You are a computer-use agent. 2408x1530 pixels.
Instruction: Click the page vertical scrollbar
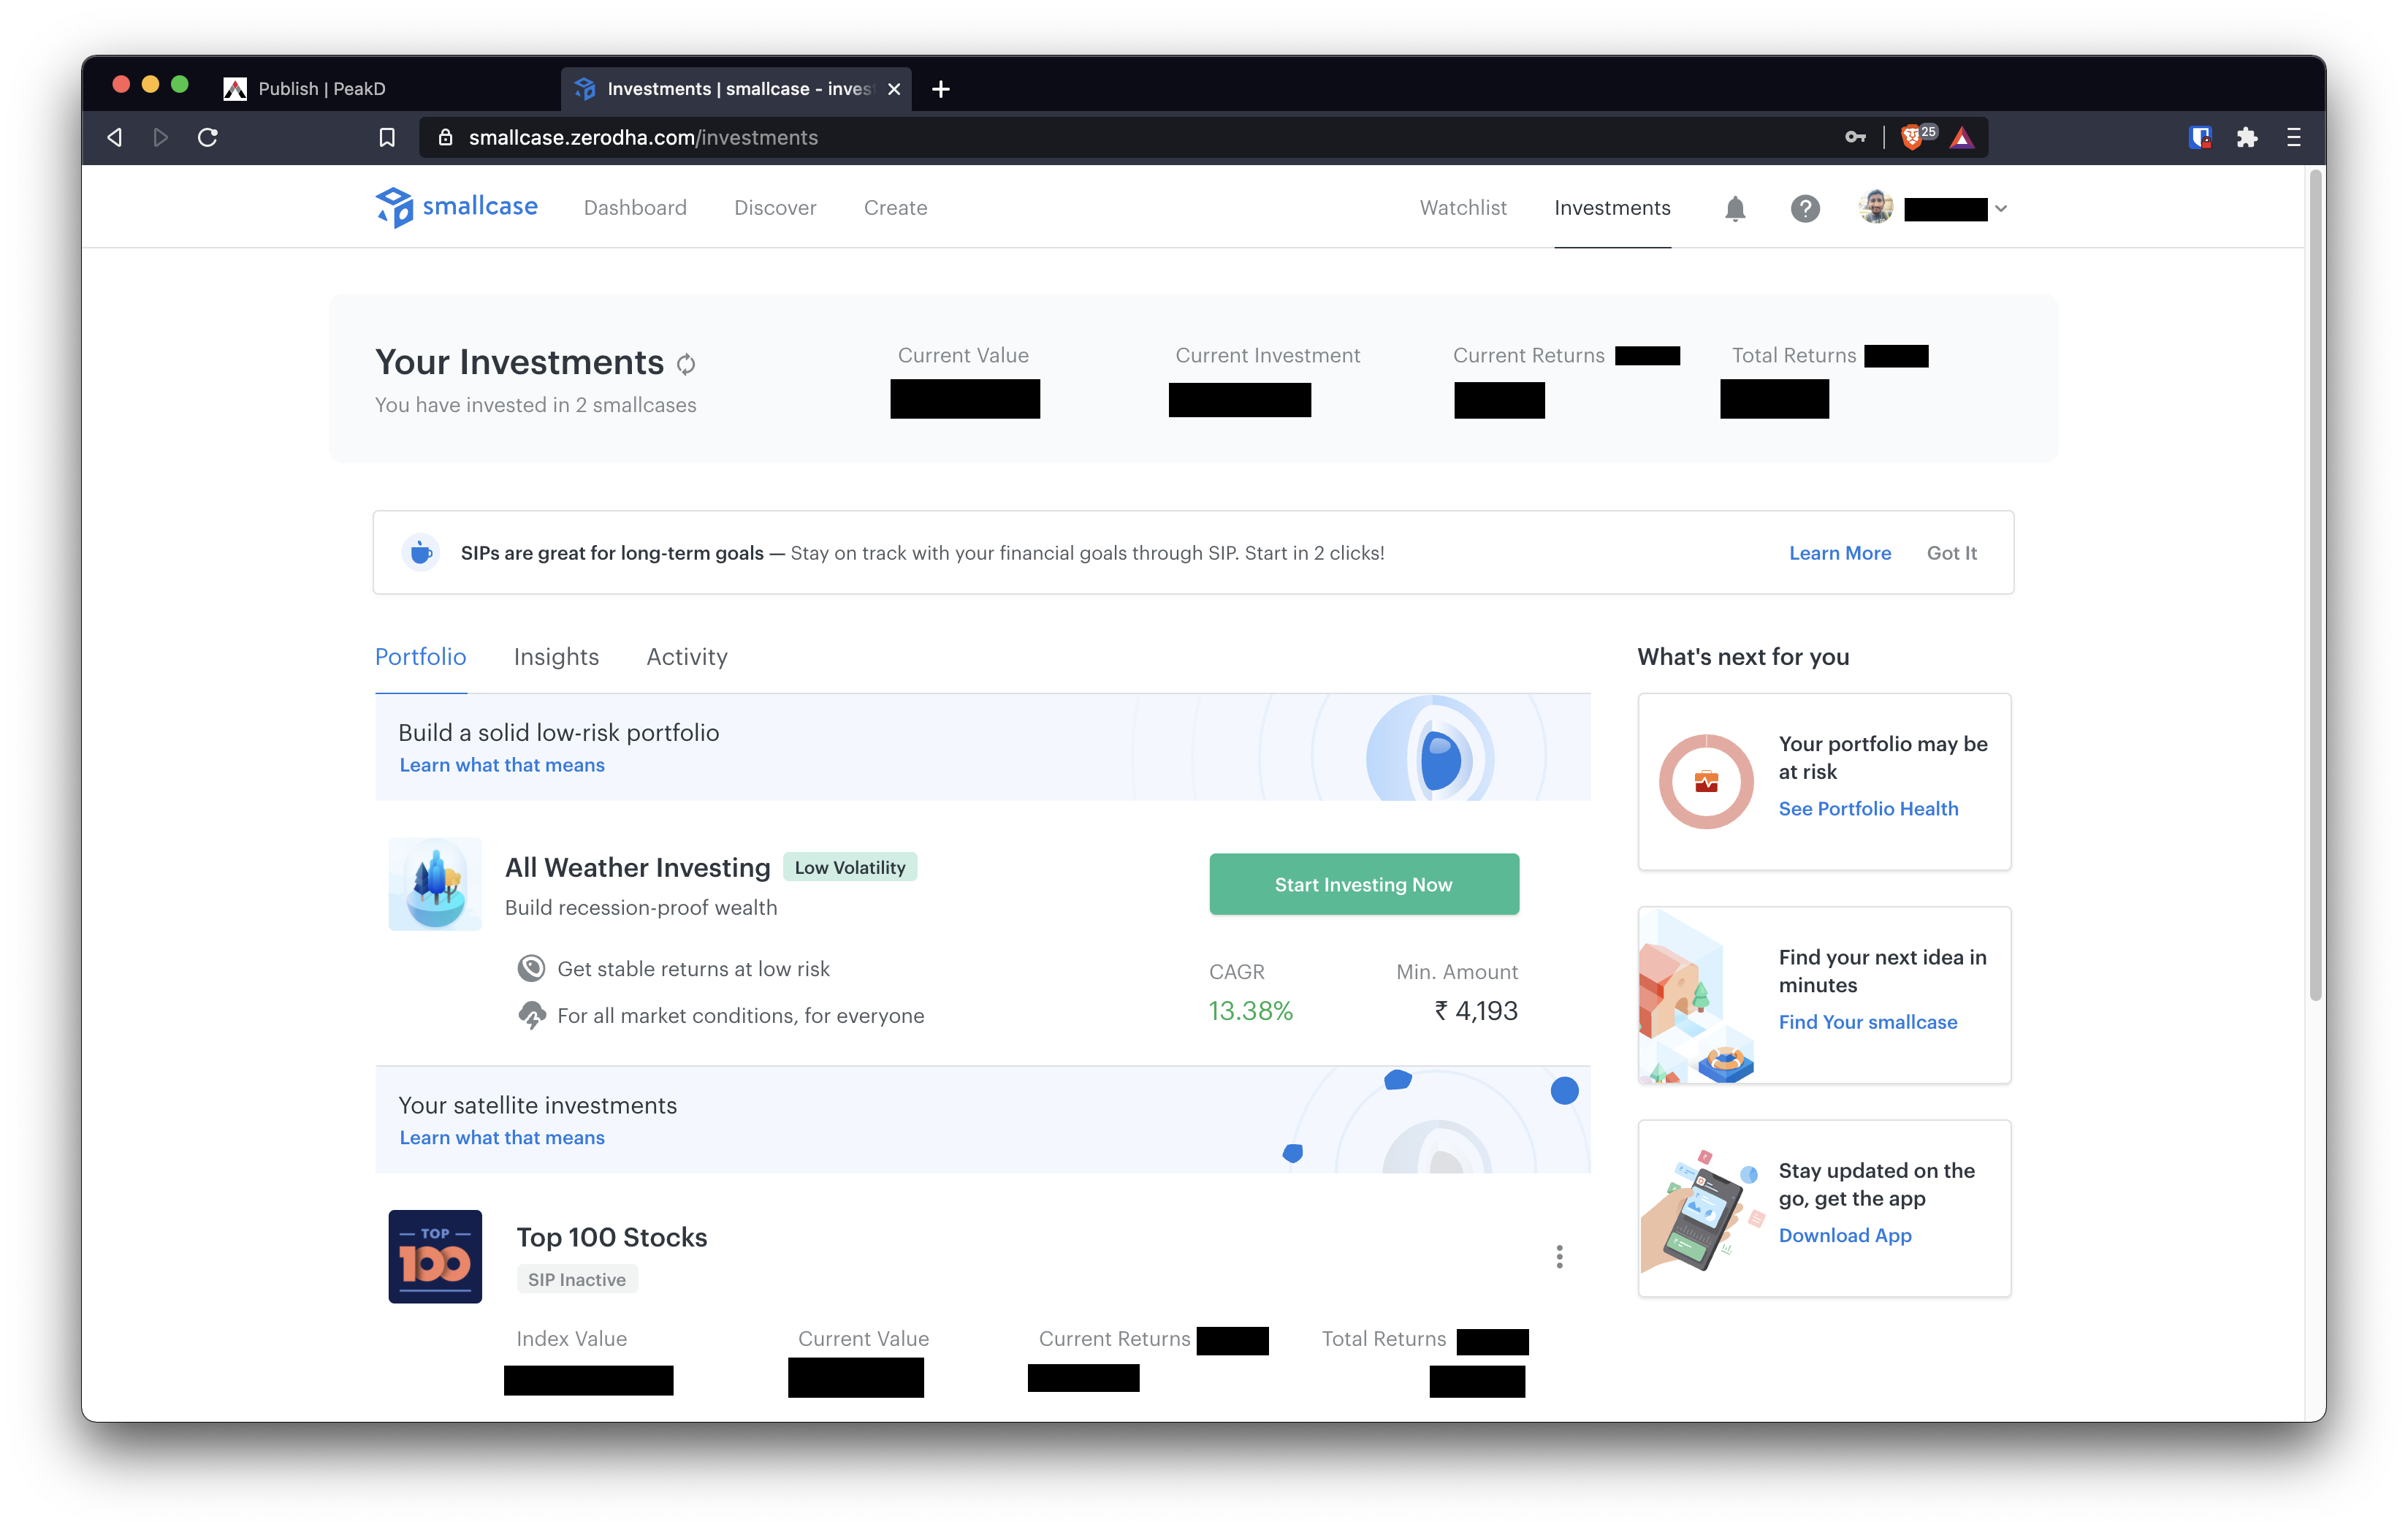click(x=2315, y=585)
